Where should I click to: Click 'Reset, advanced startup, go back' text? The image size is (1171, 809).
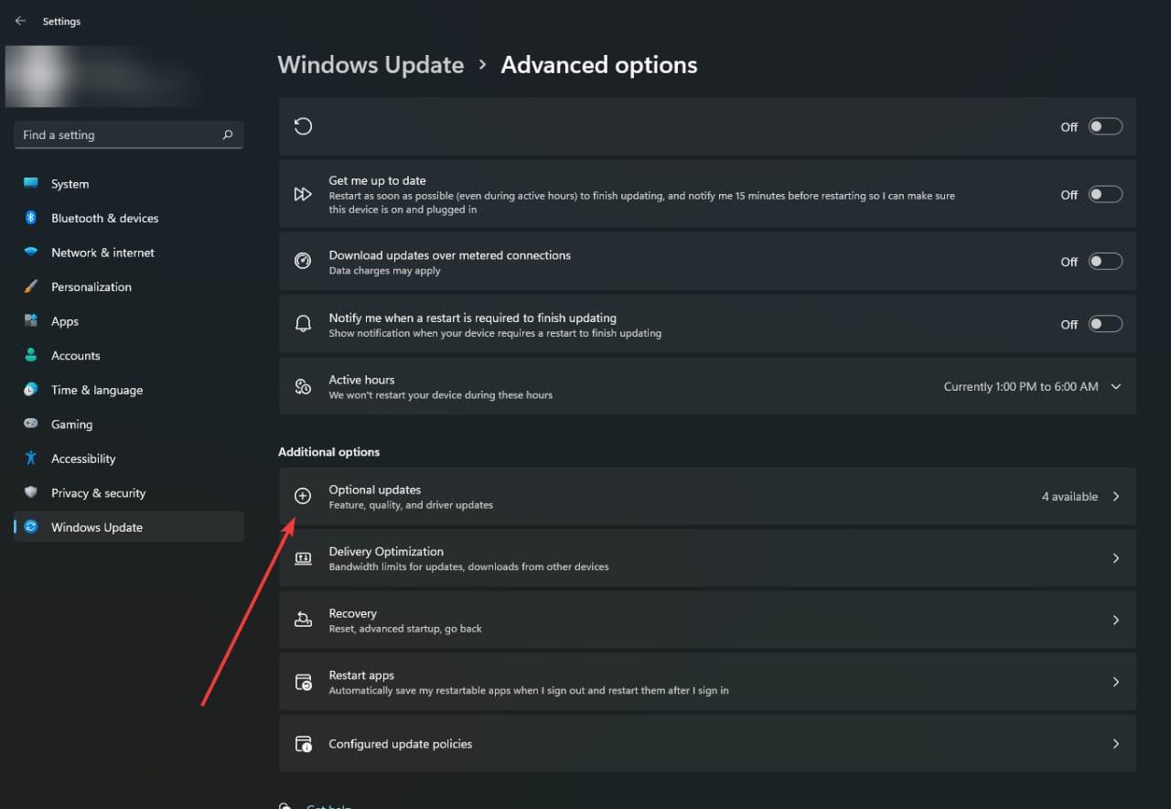[405, 629]
